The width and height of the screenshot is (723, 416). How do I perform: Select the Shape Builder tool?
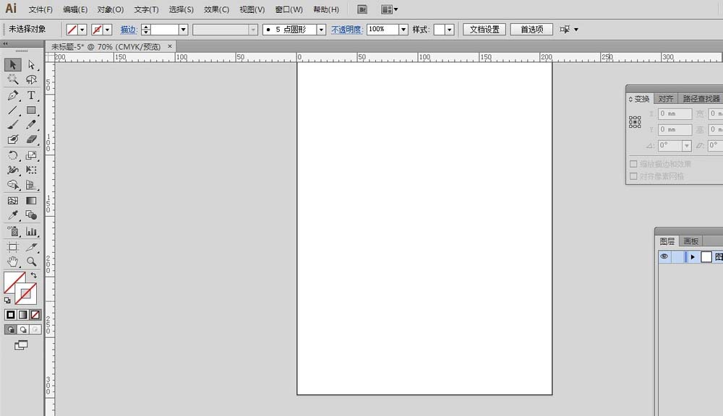13,185
